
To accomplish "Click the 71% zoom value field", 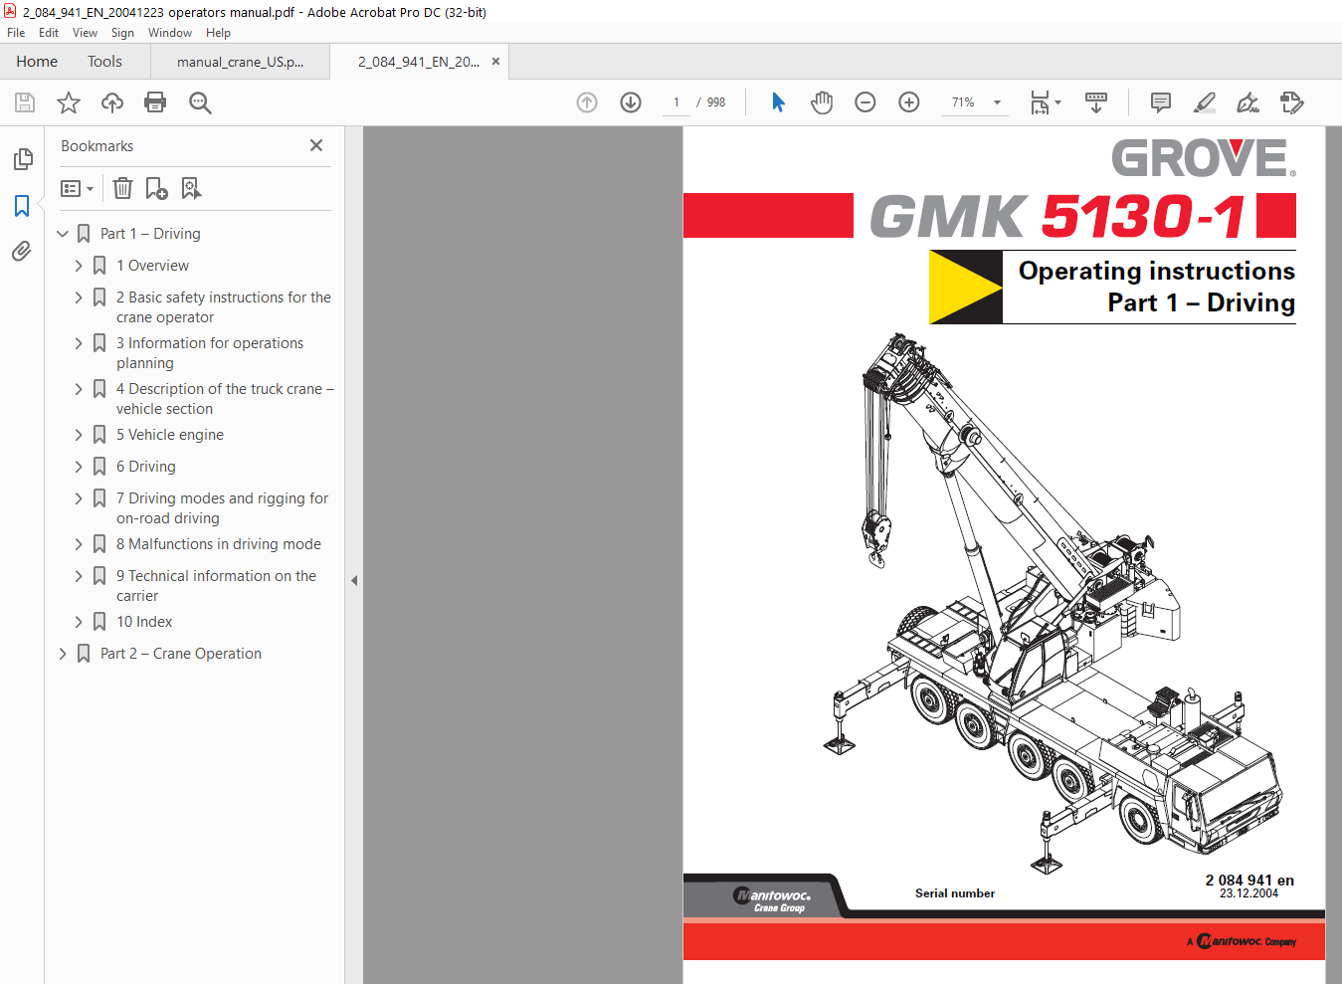I will pyautogui.click(x=963, y=102).
